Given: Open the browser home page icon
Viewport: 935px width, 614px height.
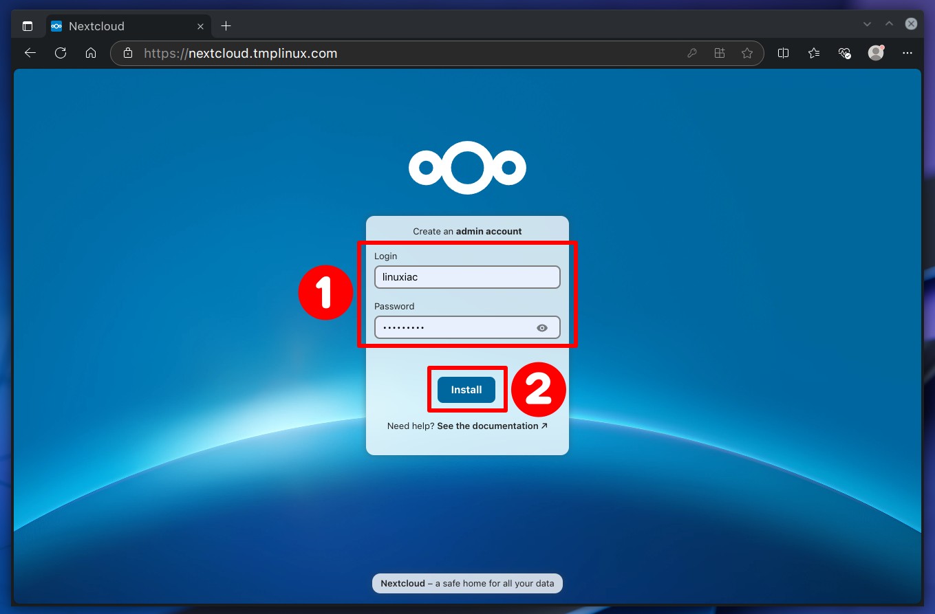Looking at the screenshot, I should (91, 53).
